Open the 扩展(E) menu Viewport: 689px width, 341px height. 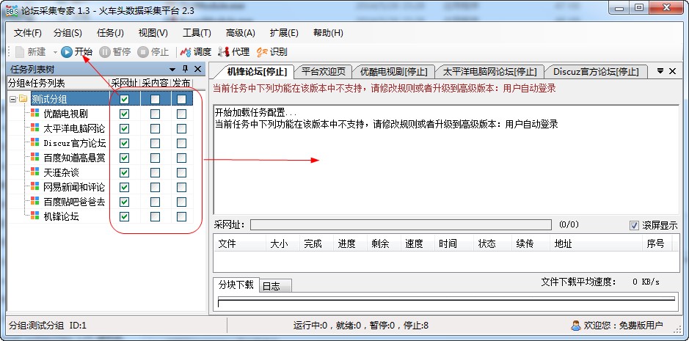(x=284, y=33)
